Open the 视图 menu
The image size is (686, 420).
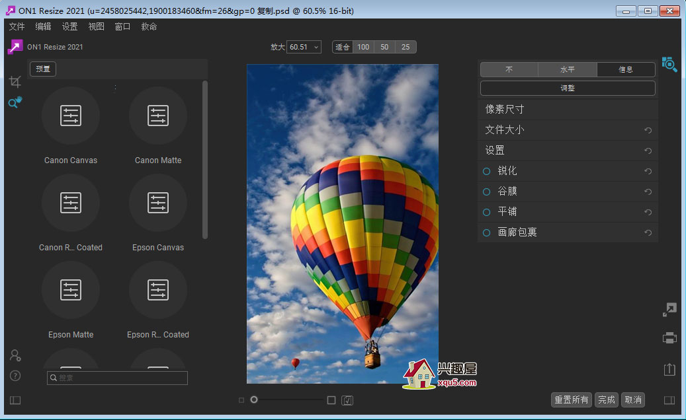point(96,26)
